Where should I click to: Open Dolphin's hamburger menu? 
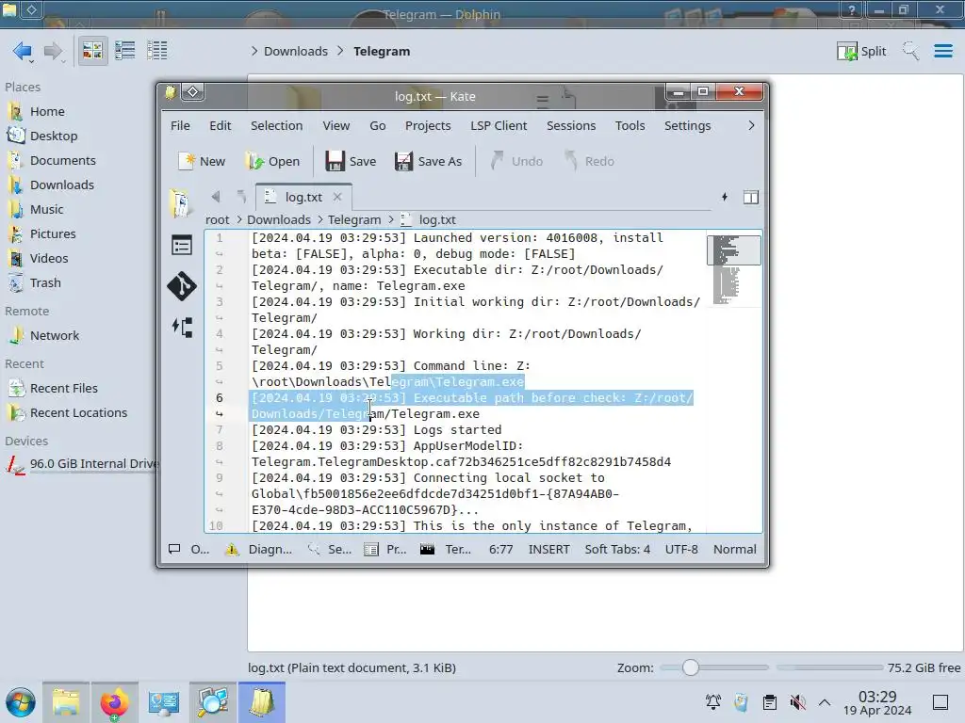942,51
